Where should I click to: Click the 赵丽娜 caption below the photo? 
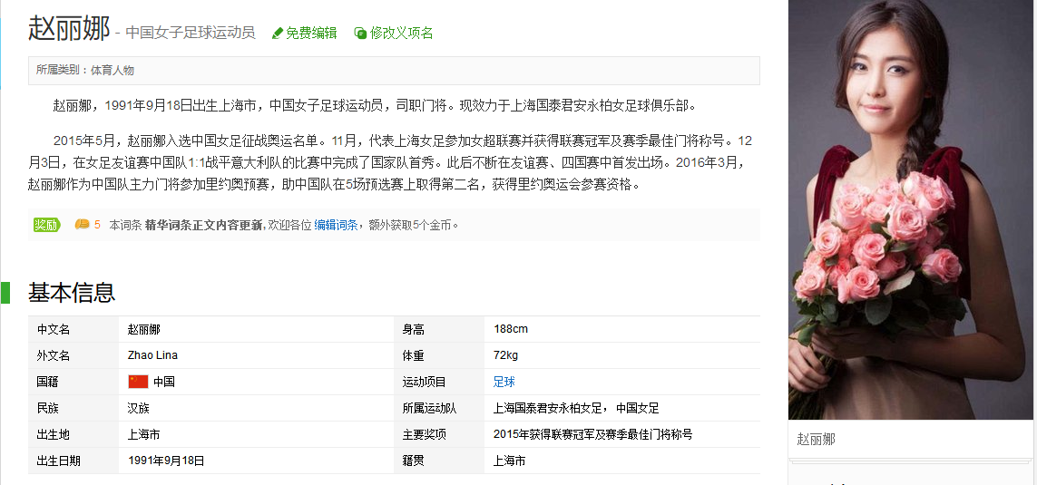(816, 440)
